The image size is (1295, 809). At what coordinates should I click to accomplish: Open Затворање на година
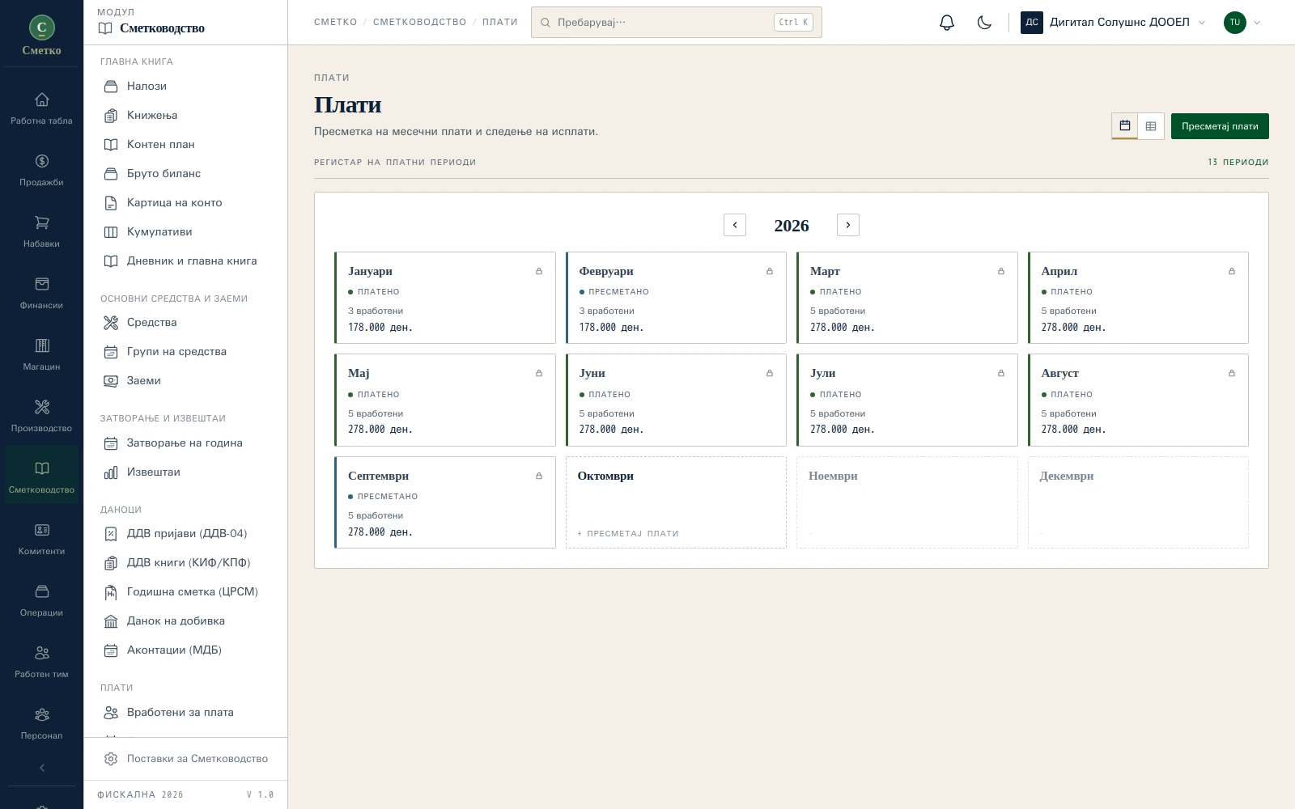185,443
